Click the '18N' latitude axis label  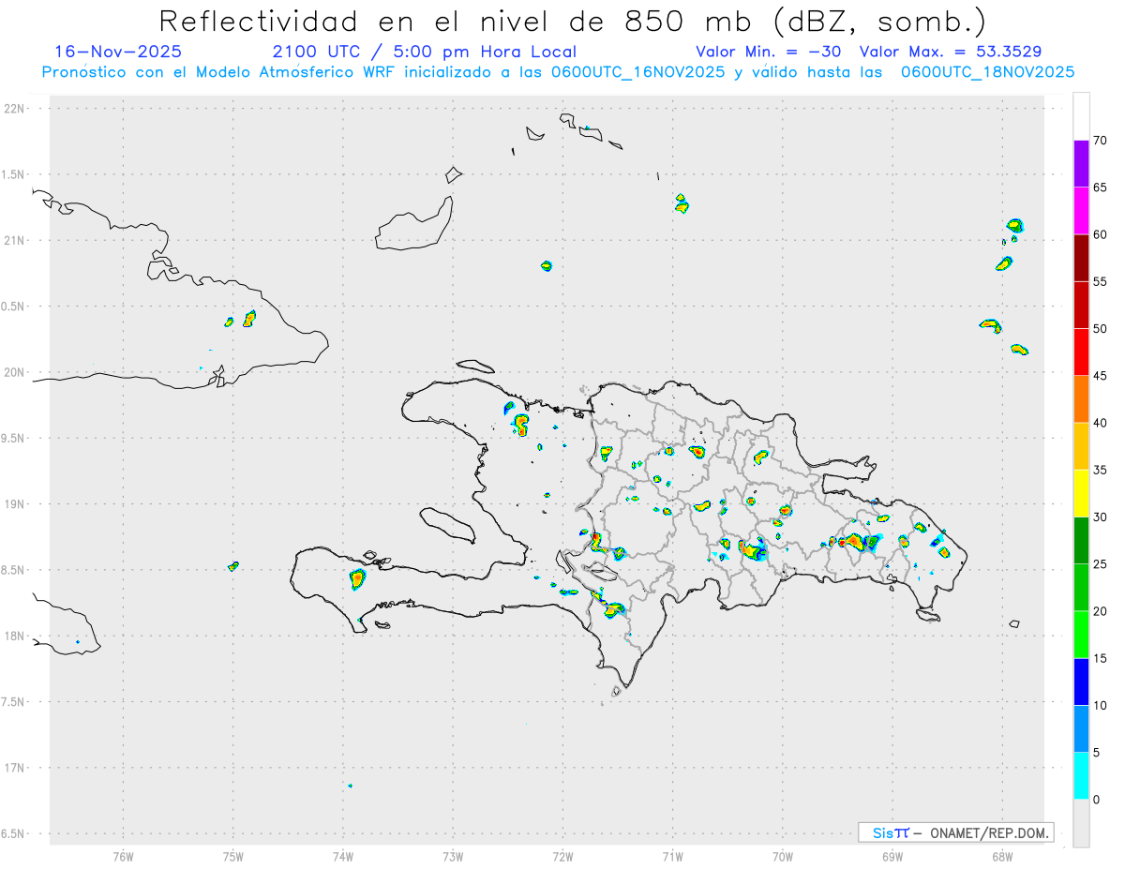pyautogui.click(x=15, y=637)
